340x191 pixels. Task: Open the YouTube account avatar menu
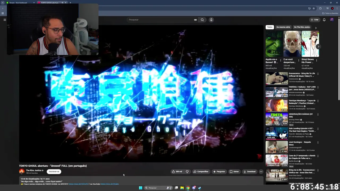332,20
